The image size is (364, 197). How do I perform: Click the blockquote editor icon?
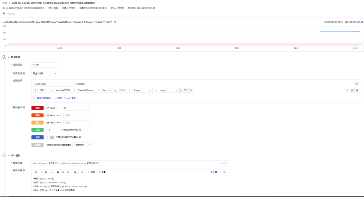[58, 172]
